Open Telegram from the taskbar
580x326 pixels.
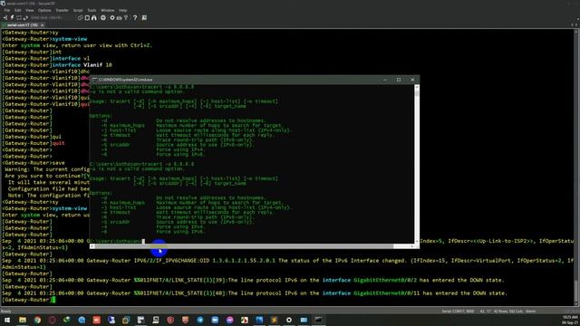point(200,320)
